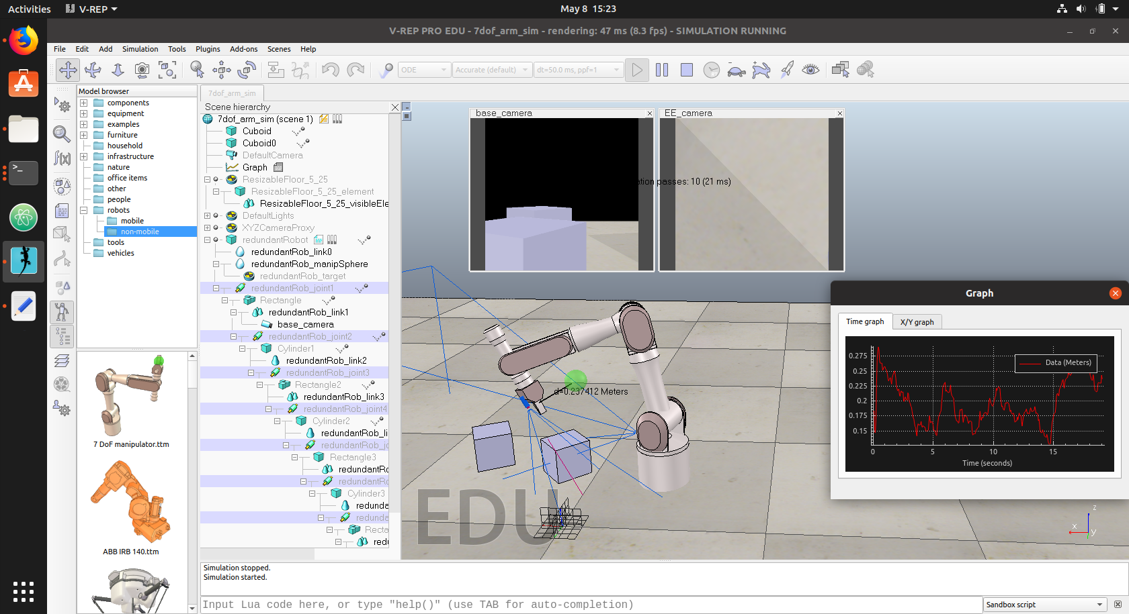Click the camera angle tool icon

click(x=142, y=70)
